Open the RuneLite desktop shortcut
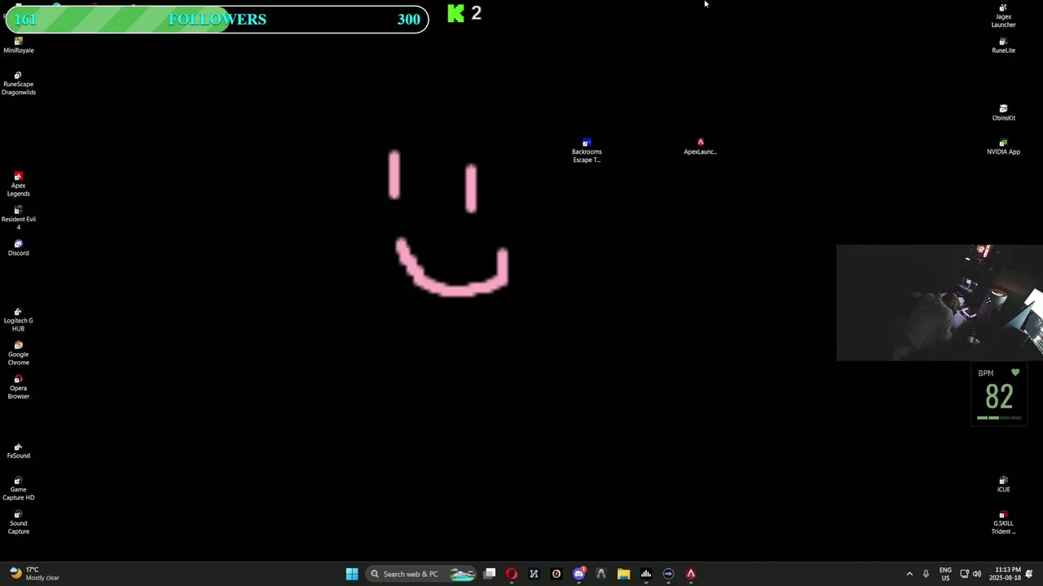This screenshot has height=586, width=1043. 1003,46
